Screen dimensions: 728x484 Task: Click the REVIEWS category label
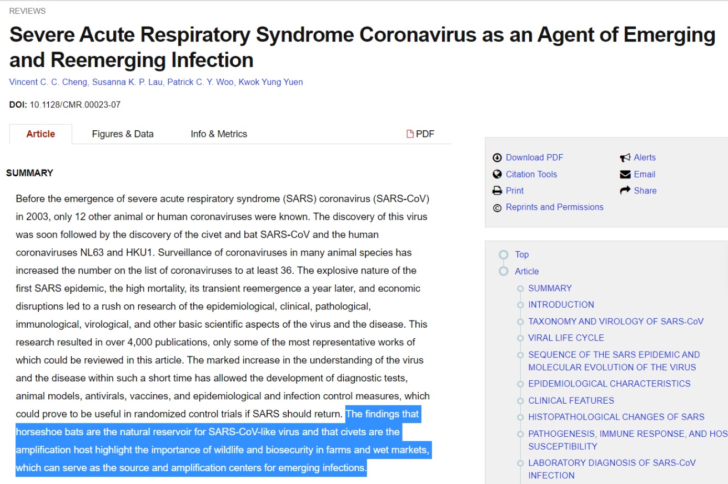pos(28,11)
